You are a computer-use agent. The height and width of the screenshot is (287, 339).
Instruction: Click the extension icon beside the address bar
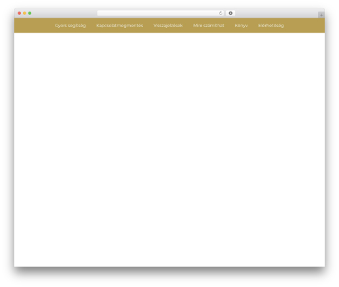[x=231, y=13]
